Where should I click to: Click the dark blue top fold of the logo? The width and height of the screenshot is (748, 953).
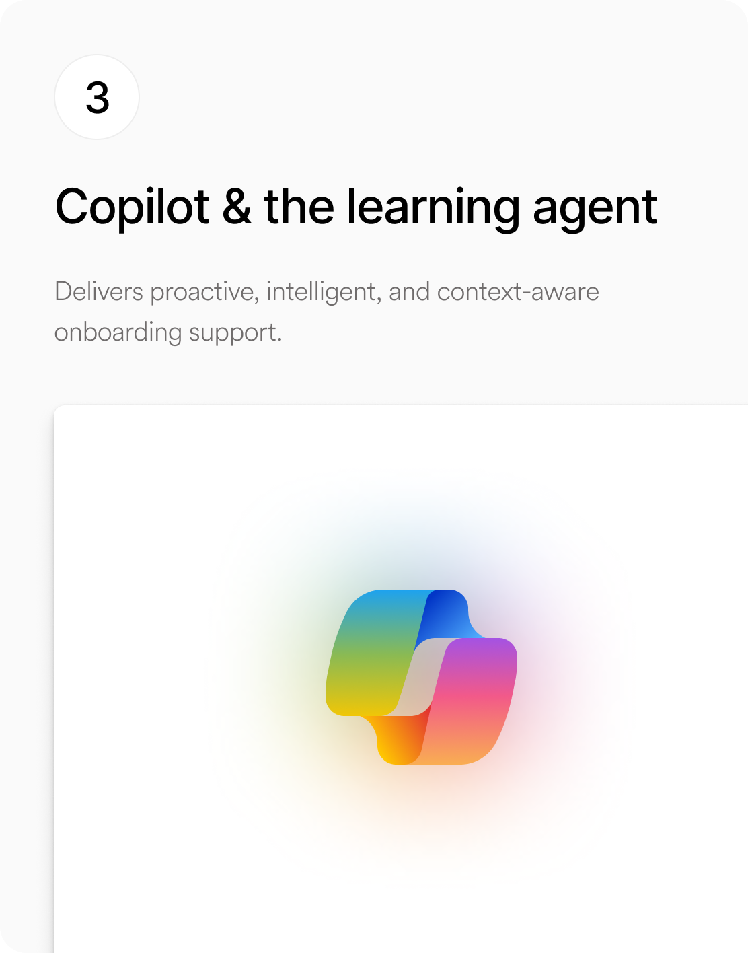point(447,612)
